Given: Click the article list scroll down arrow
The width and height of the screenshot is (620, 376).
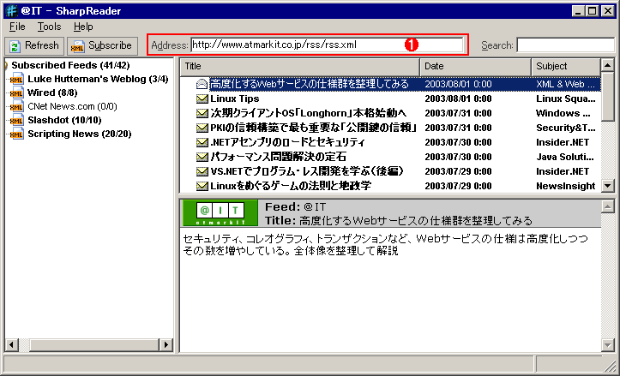Looking at the screenshot, I should click(607, 185).
